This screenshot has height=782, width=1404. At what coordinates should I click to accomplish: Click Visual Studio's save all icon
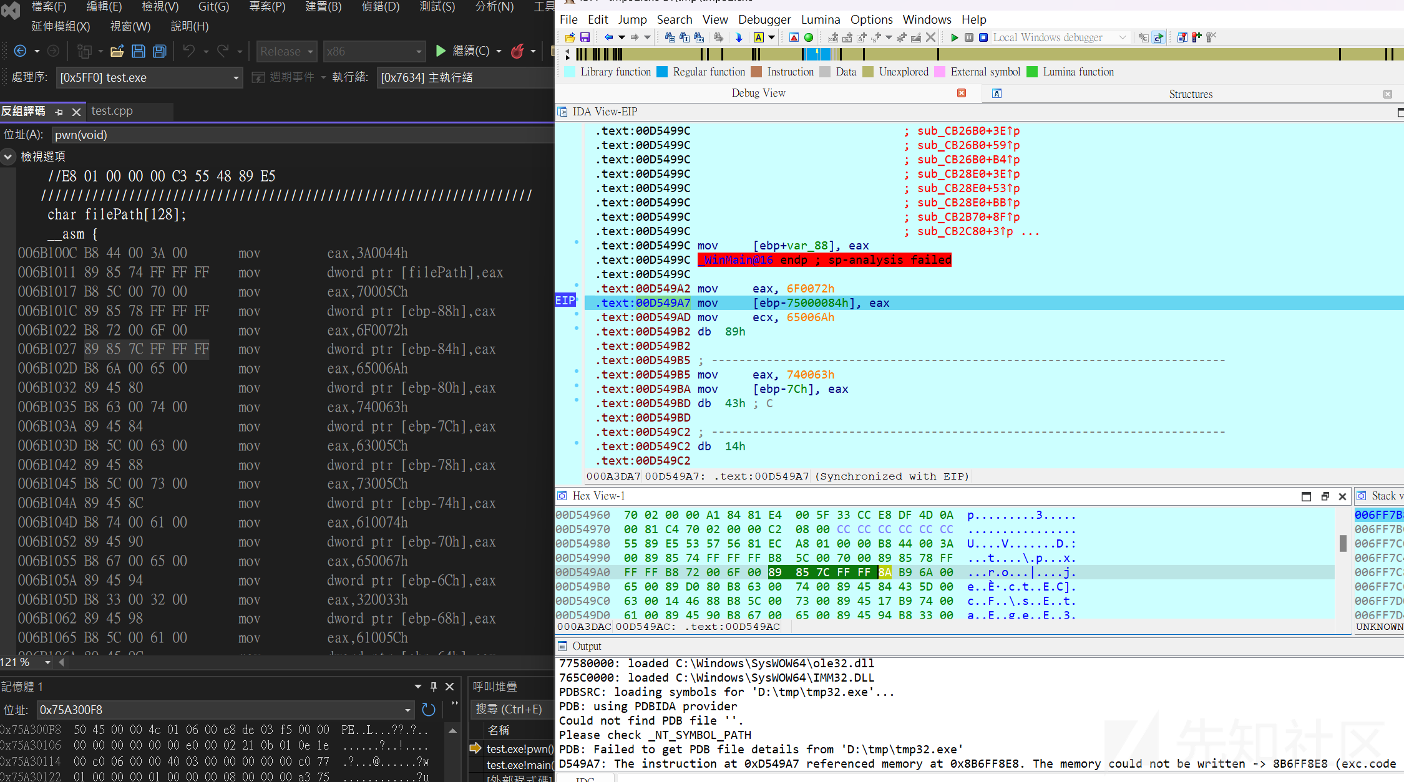point(160,51)
